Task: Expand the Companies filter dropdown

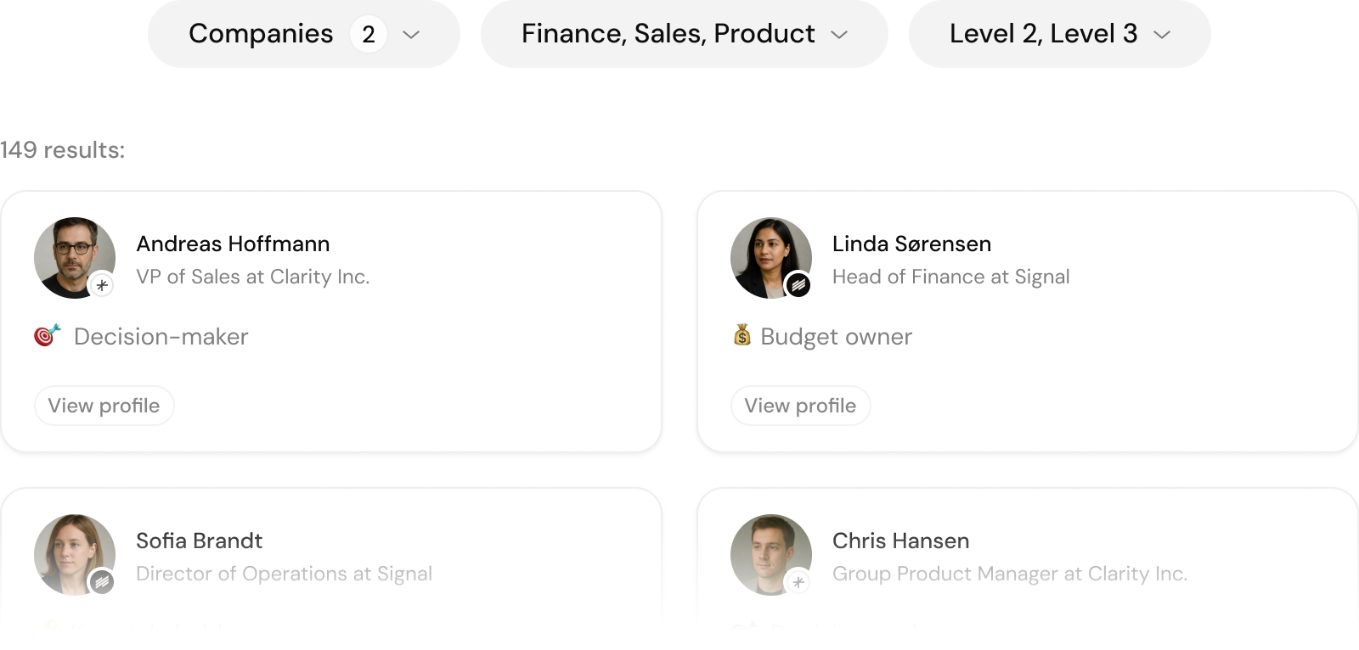Action: click(x=304, y=34)
